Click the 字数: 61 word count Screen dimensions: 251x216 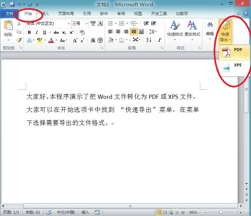(33, 212)
